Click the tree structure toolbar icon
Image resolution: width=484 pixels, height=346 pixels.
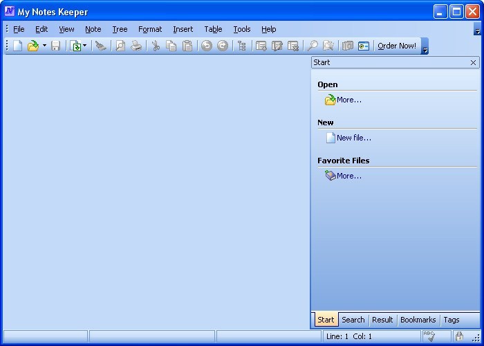click(x=242, y=46)
